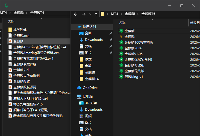Open 图片 under 此电脑

88,123
